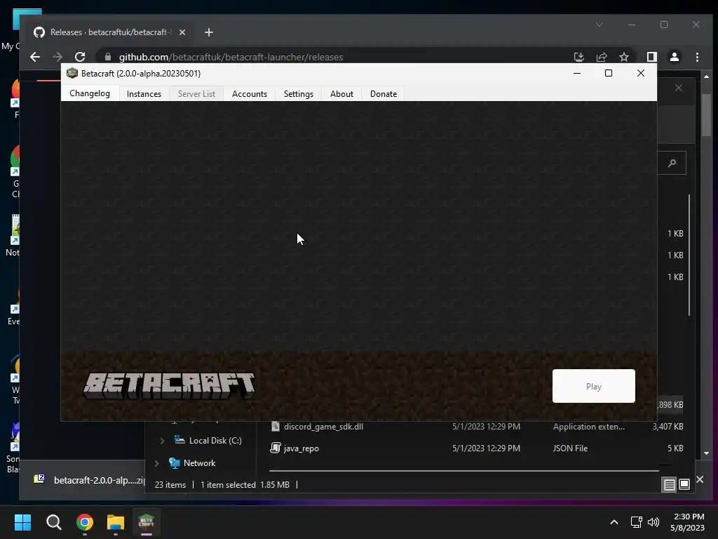The width and height of the screenshot is (718, 539).
Task: Click the discord_game_sdk.dll file icon
Action: pyautogui.click(x=275, y=426)
